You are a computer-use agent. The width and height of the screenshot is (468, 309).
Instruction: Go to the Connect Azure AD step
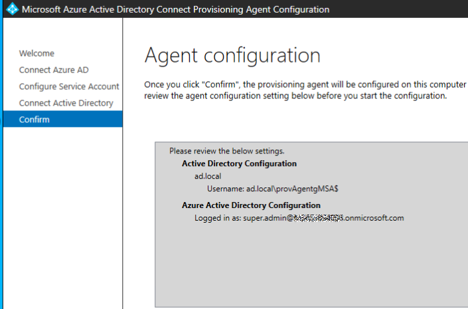54,70
